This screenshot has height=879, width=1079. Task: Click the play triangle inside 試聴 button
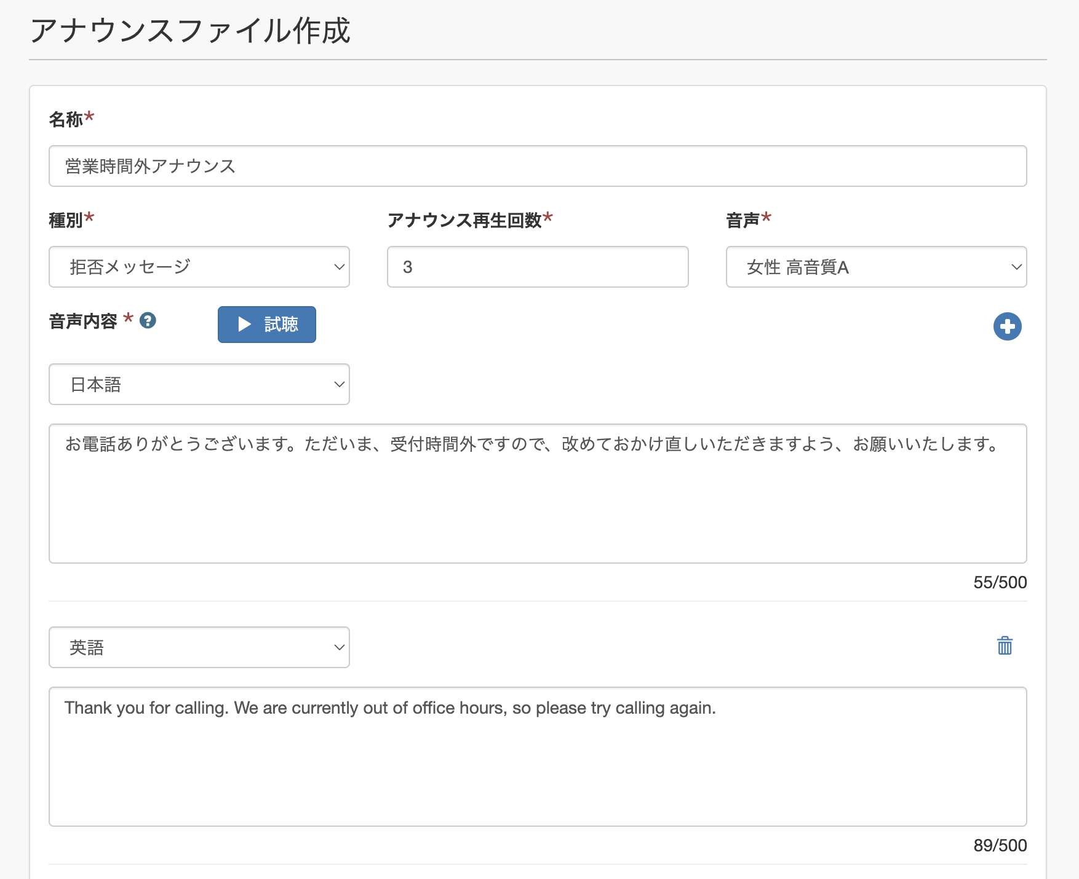[x=244, y=325]
